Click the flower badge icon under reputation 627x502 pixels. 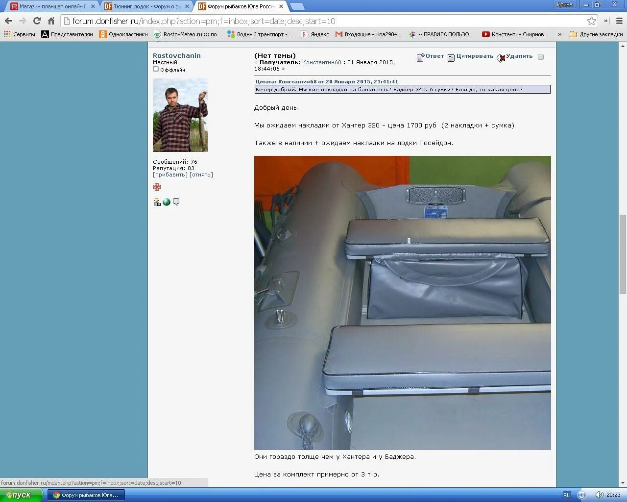[157, 187]
